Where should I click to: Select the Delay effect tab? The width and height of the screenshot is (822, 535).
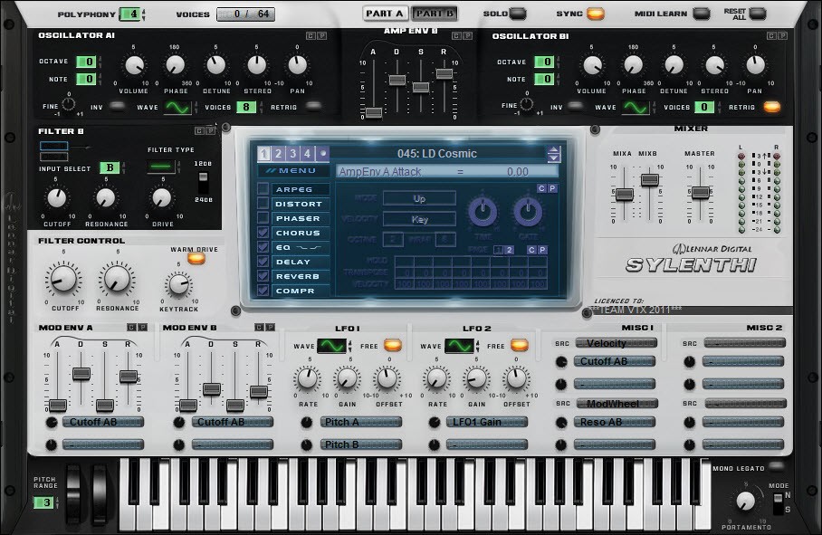(x=301, y=262)
